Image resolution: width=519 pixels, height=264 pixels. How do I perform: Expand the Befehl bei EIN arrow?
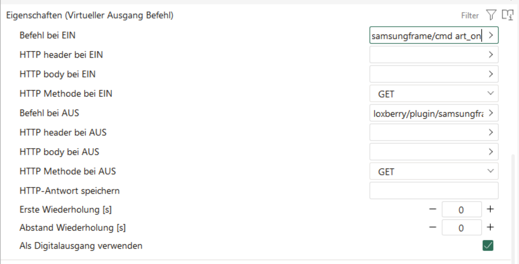(491, 36)
